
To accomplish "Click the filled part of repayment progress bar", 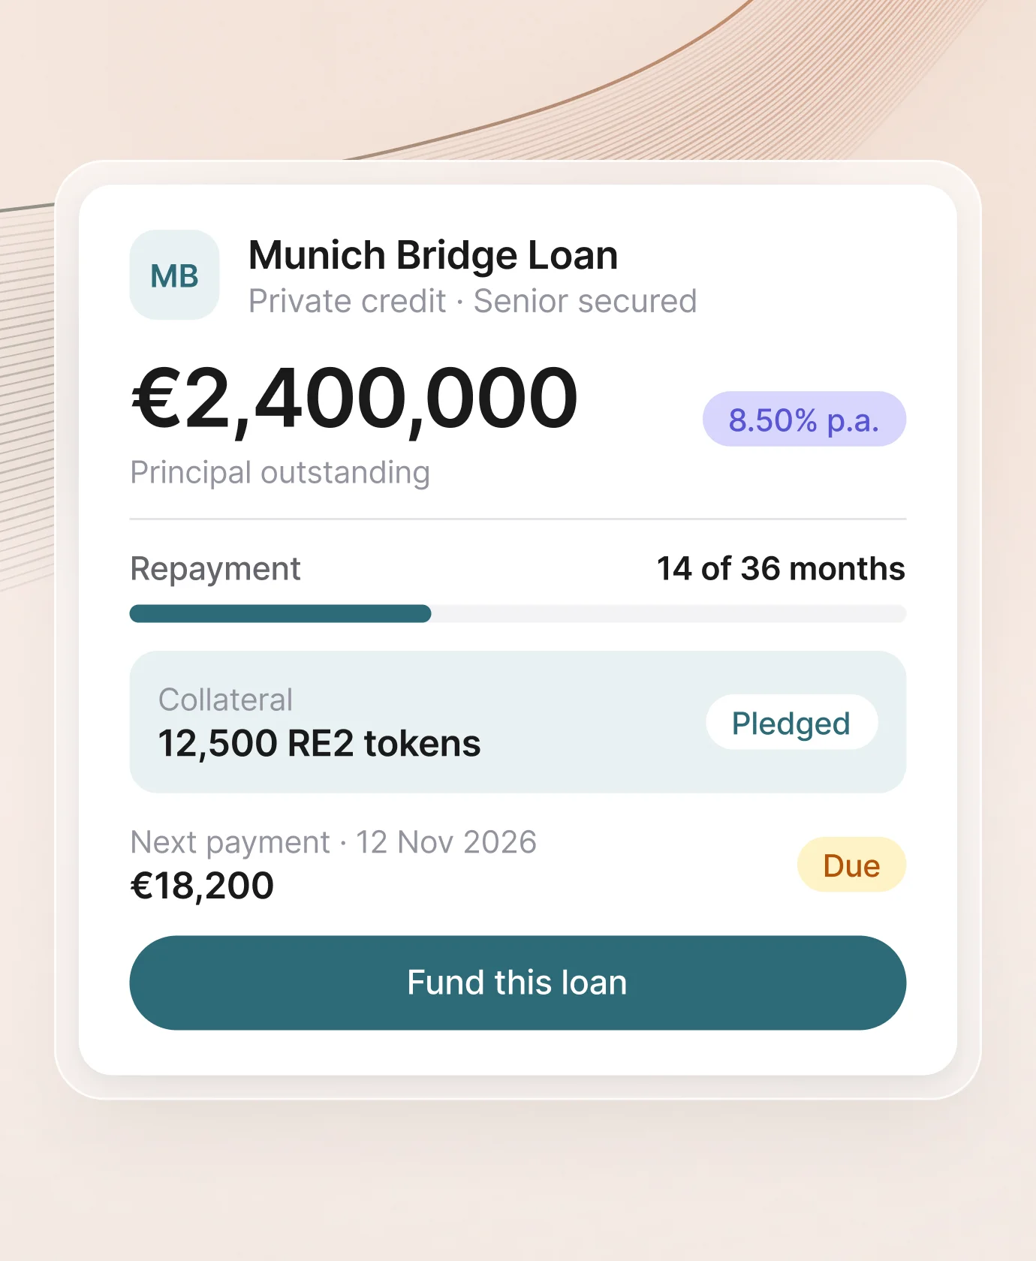I will [x=280, y=613].
